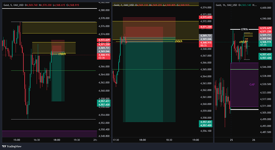Click the 15:00 time axis label

click(x=17, y=140)
